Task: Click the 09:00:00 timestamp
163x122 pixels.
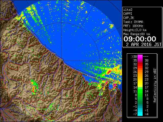Action: point(140,39)
